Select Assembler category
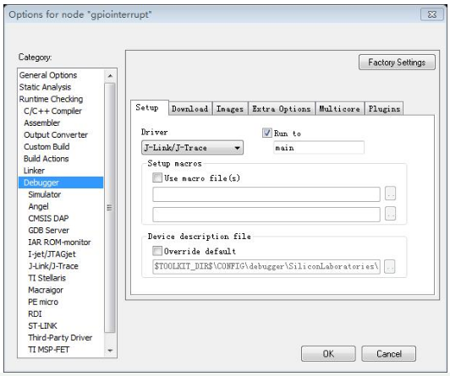 coord(42,123)
